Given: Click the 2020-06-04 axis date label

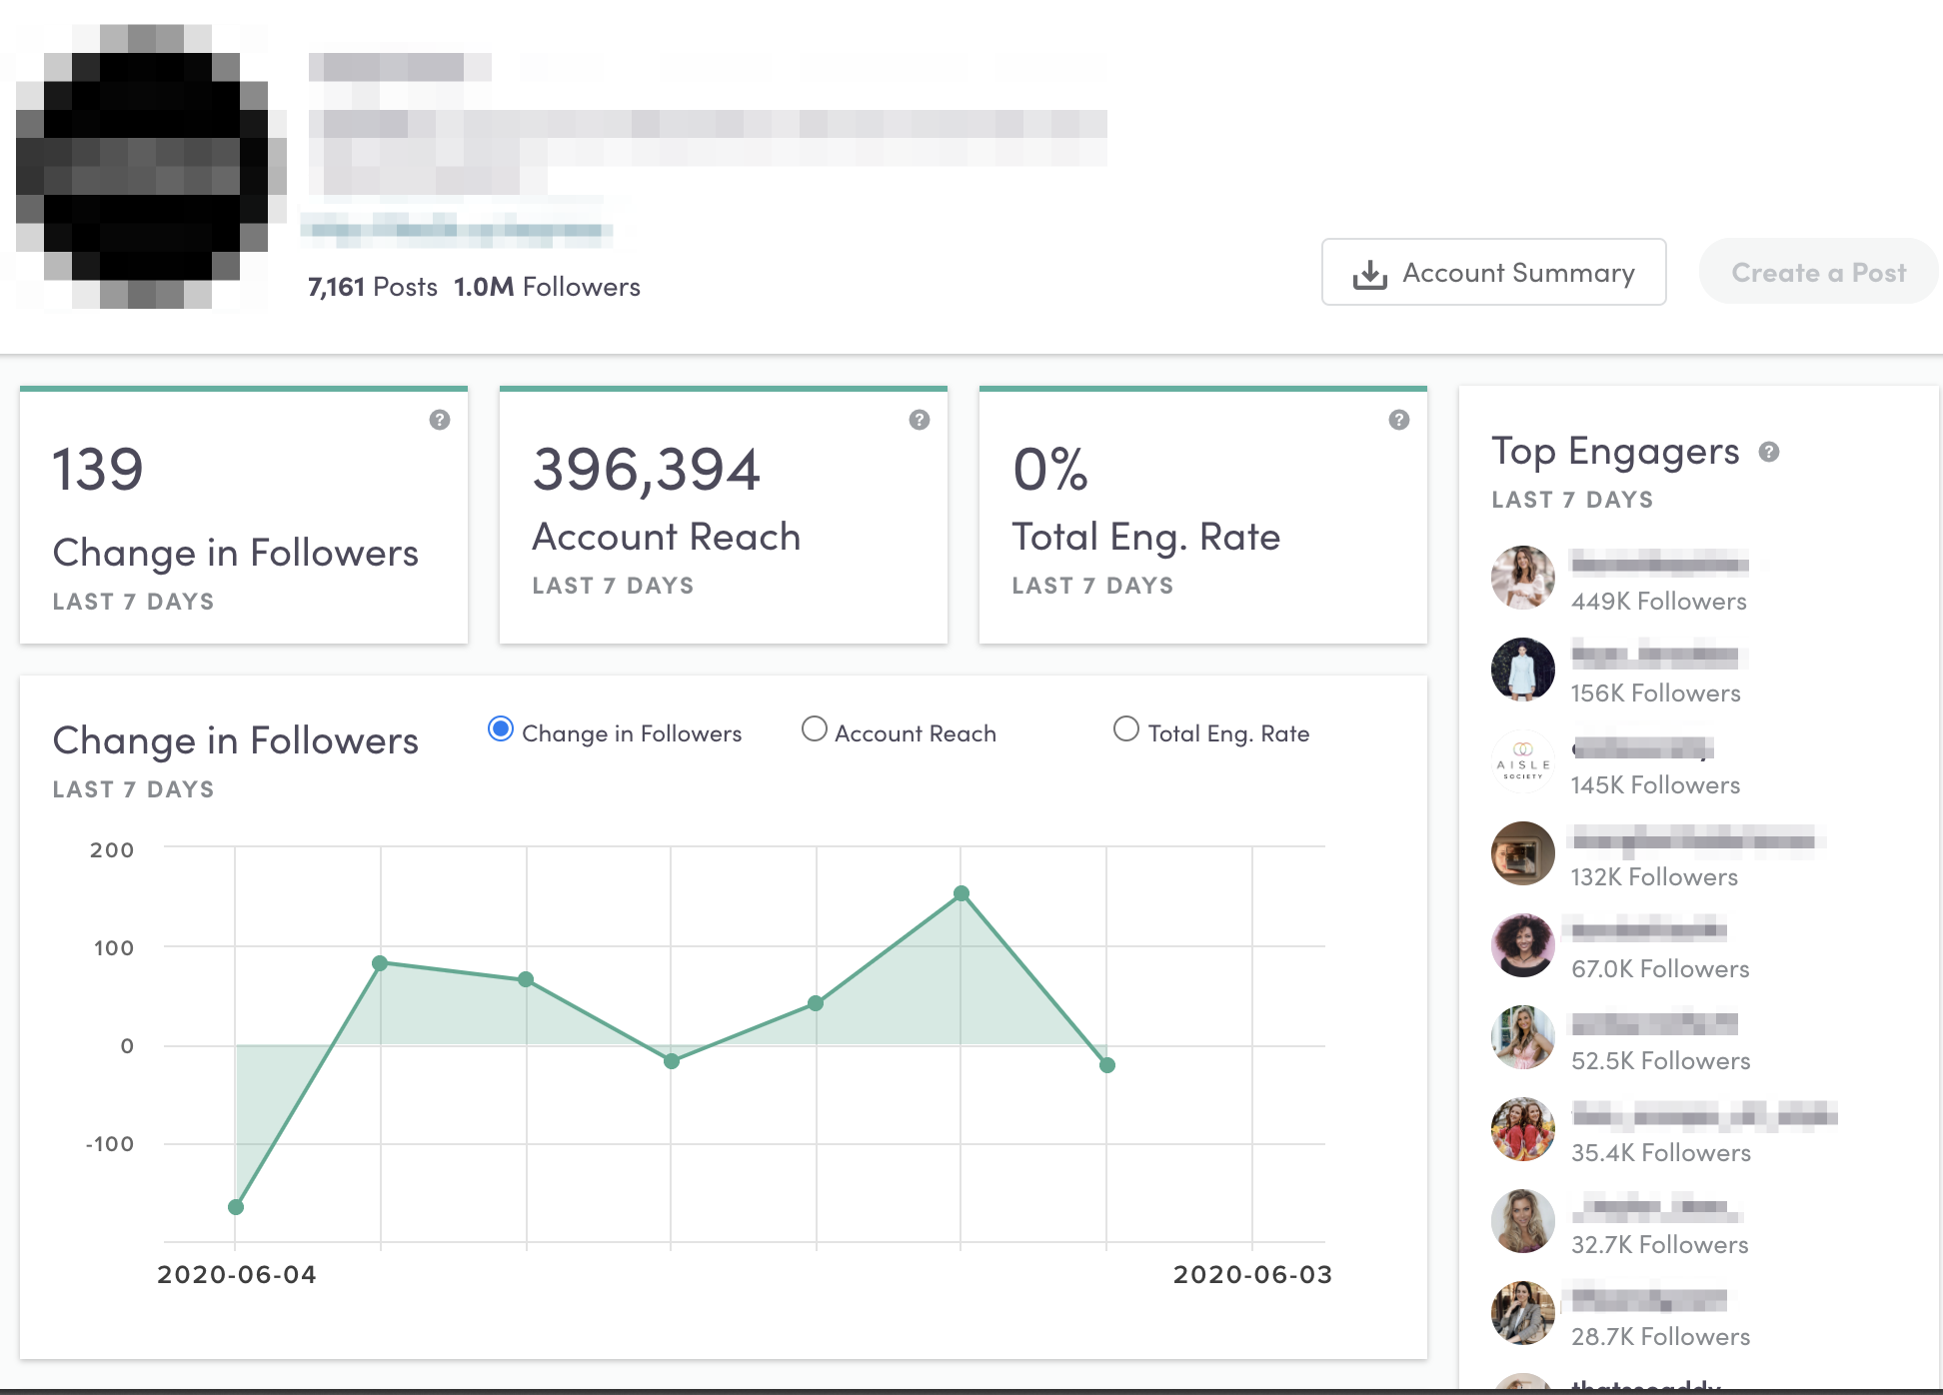Looking at the screenshot, I should point(236,1274).
